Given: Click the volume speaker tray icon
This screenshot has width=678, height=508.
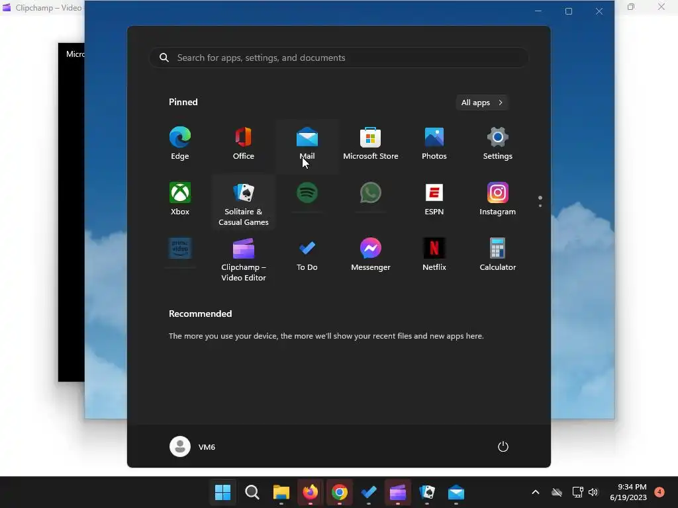Looking at the screenshot, I should click(x=593, y=492).
